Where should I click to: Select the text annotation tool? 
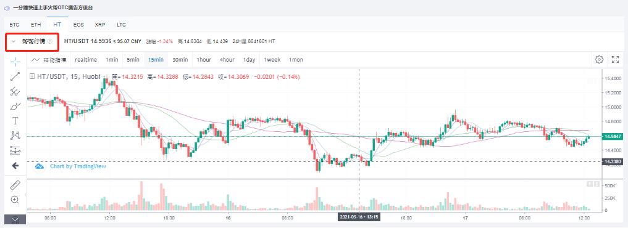coord(15,121)
